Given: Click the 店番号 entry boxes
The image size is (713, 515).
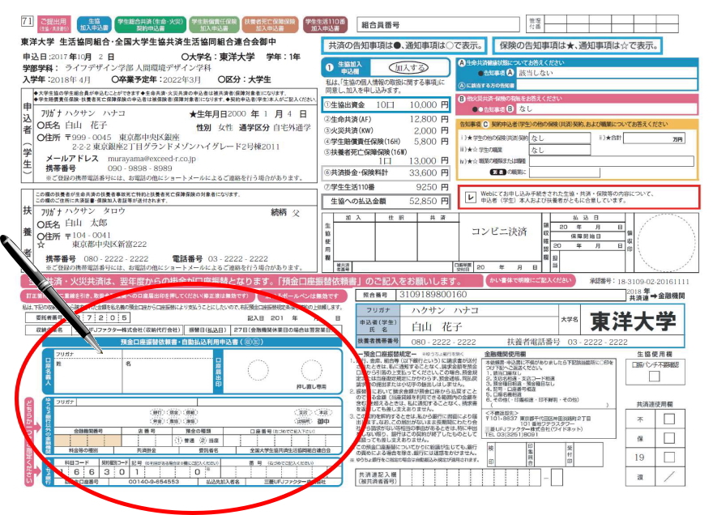Looking at the screenshot, I should [147, 441].
